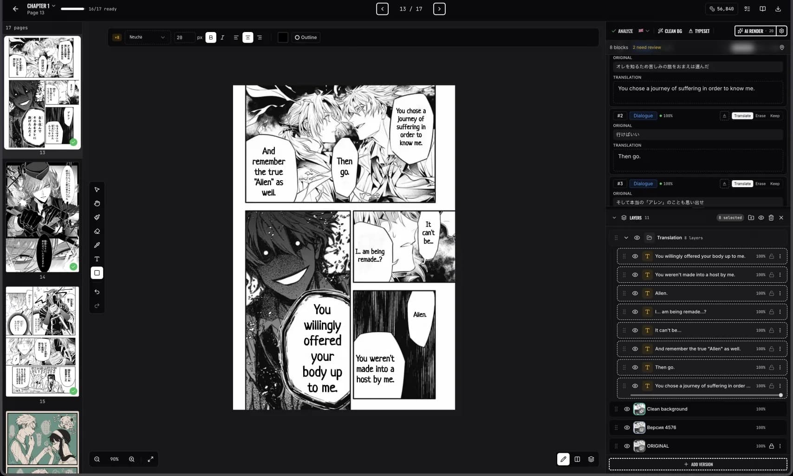Toggle the Outline option
The width and height of the screenshot is (793, 476).
point(306,38)
